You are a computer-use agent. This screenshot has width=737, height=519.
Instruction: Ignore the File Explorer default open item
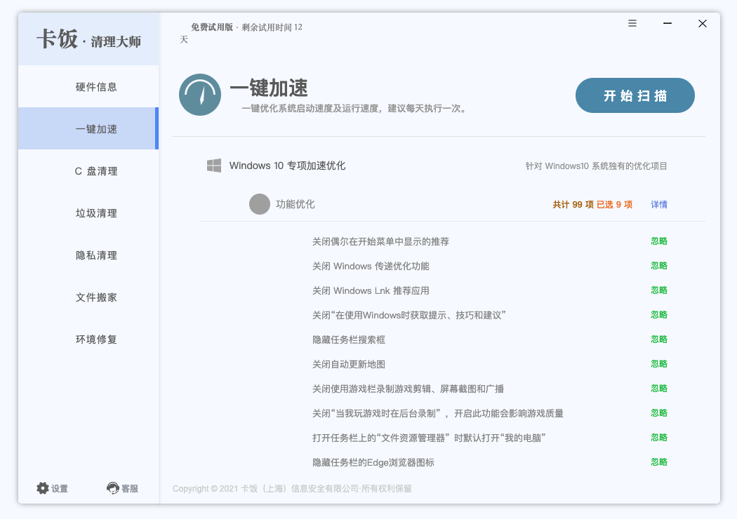(659, 437)
